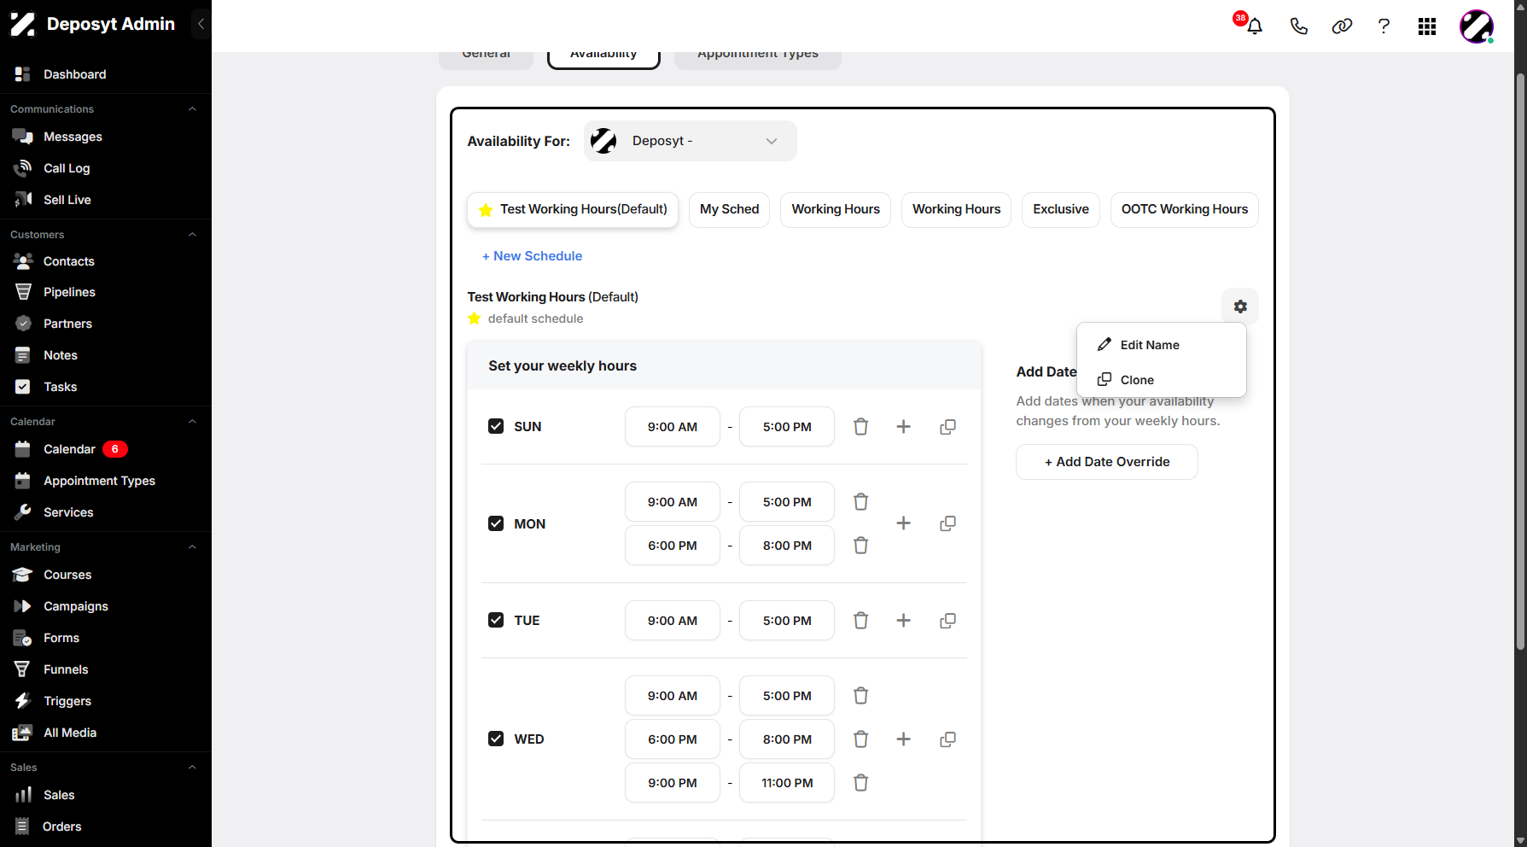This screenshot has width=1527, height=847.
Task: Delete Wednesday 9:00 PM time slot
Action: [x=860, y=783]
